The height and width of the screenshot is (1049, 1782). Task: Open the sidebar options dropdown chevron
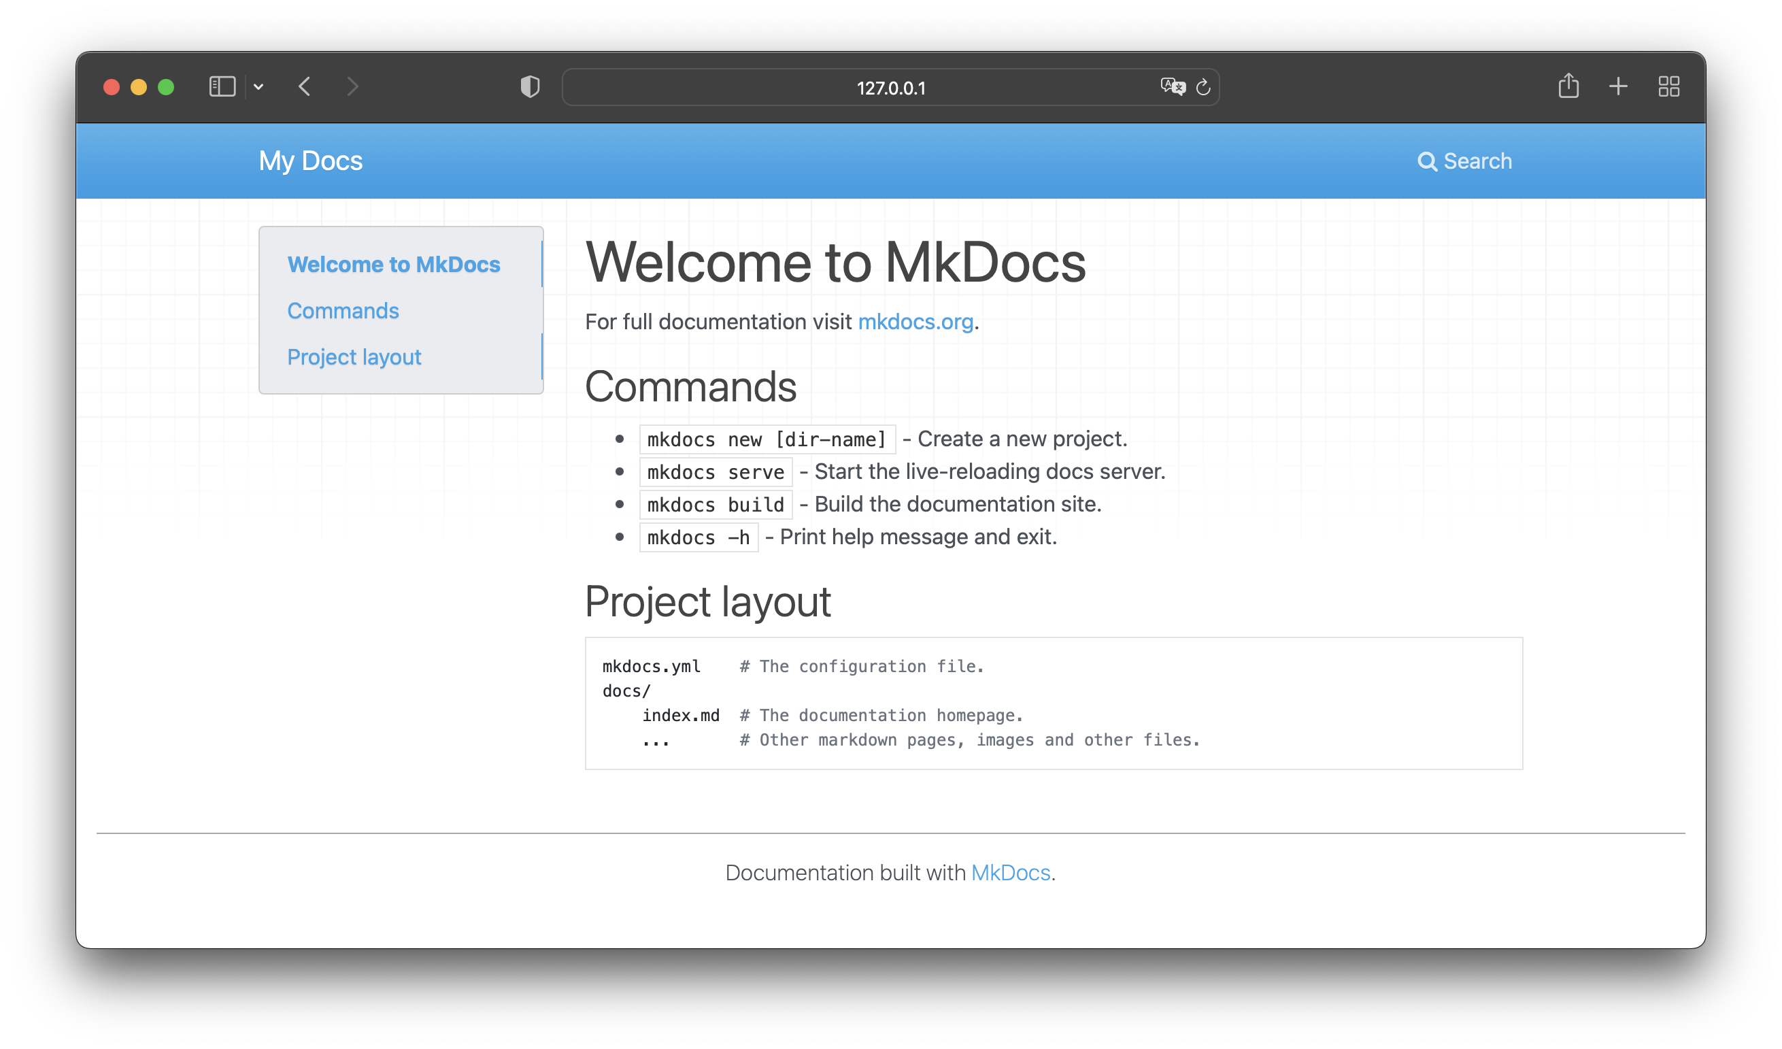pos(259,87)
